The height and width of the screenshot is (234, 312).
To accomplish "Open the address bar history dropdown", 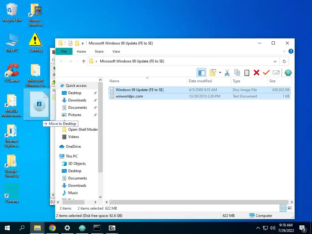I will click(275, 62).
